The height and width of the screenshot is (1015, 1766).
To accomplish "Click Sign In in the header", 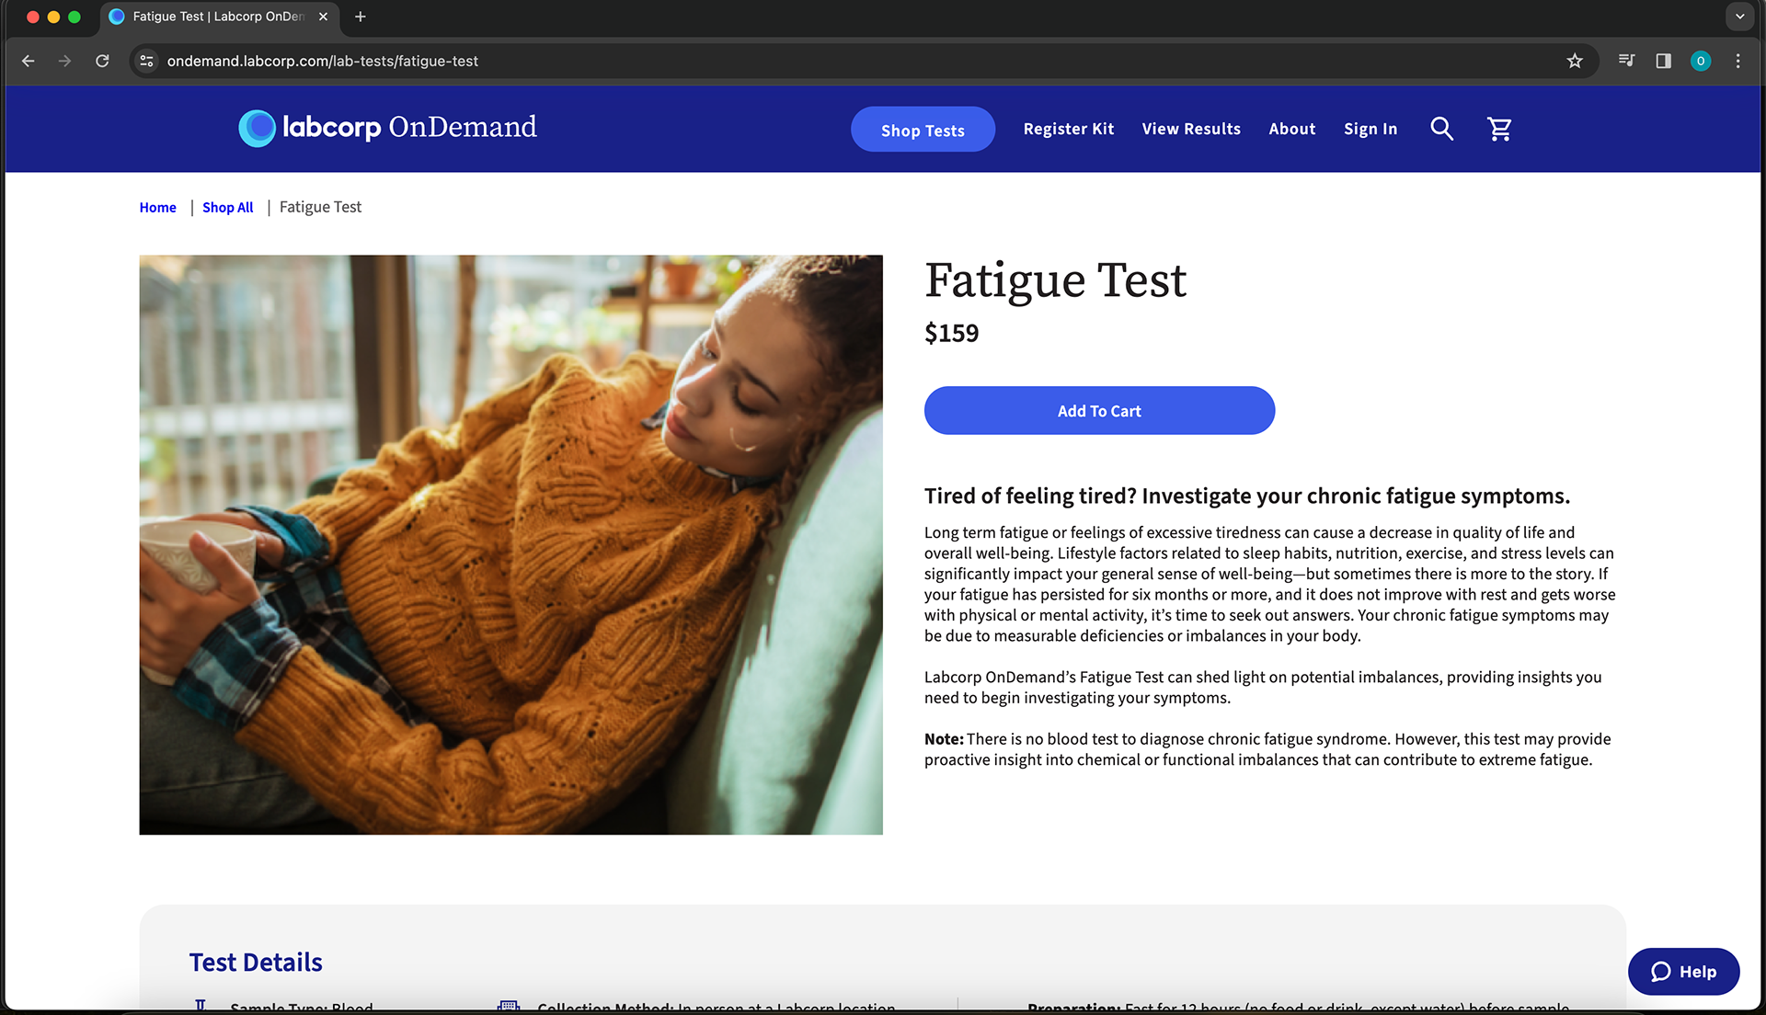I will point(1370,129).
